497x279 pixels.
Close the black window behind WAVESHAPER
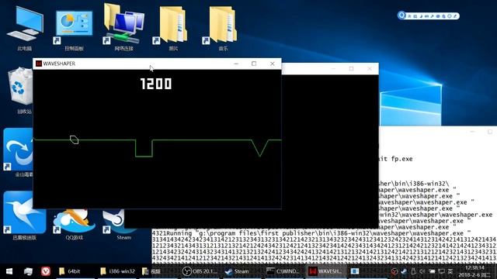coord(370,69)
